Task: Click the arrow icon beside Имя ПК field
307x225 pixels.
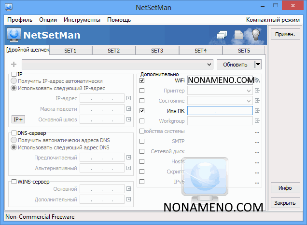Action: 257,111
